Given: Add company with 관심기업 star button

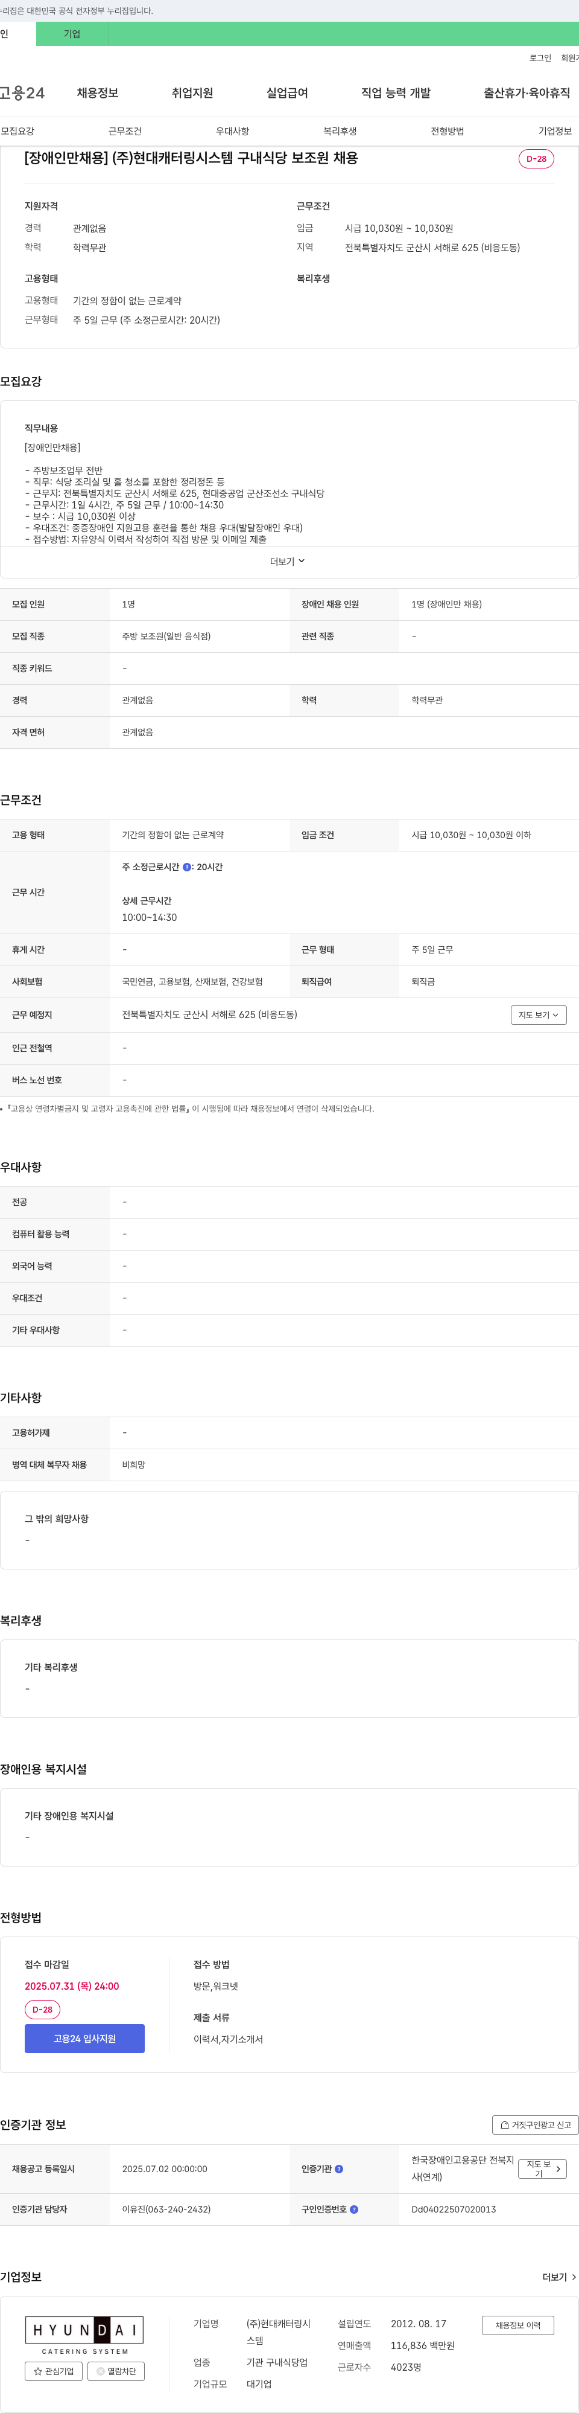Looking at the screenshot, I should [53, 2371].
